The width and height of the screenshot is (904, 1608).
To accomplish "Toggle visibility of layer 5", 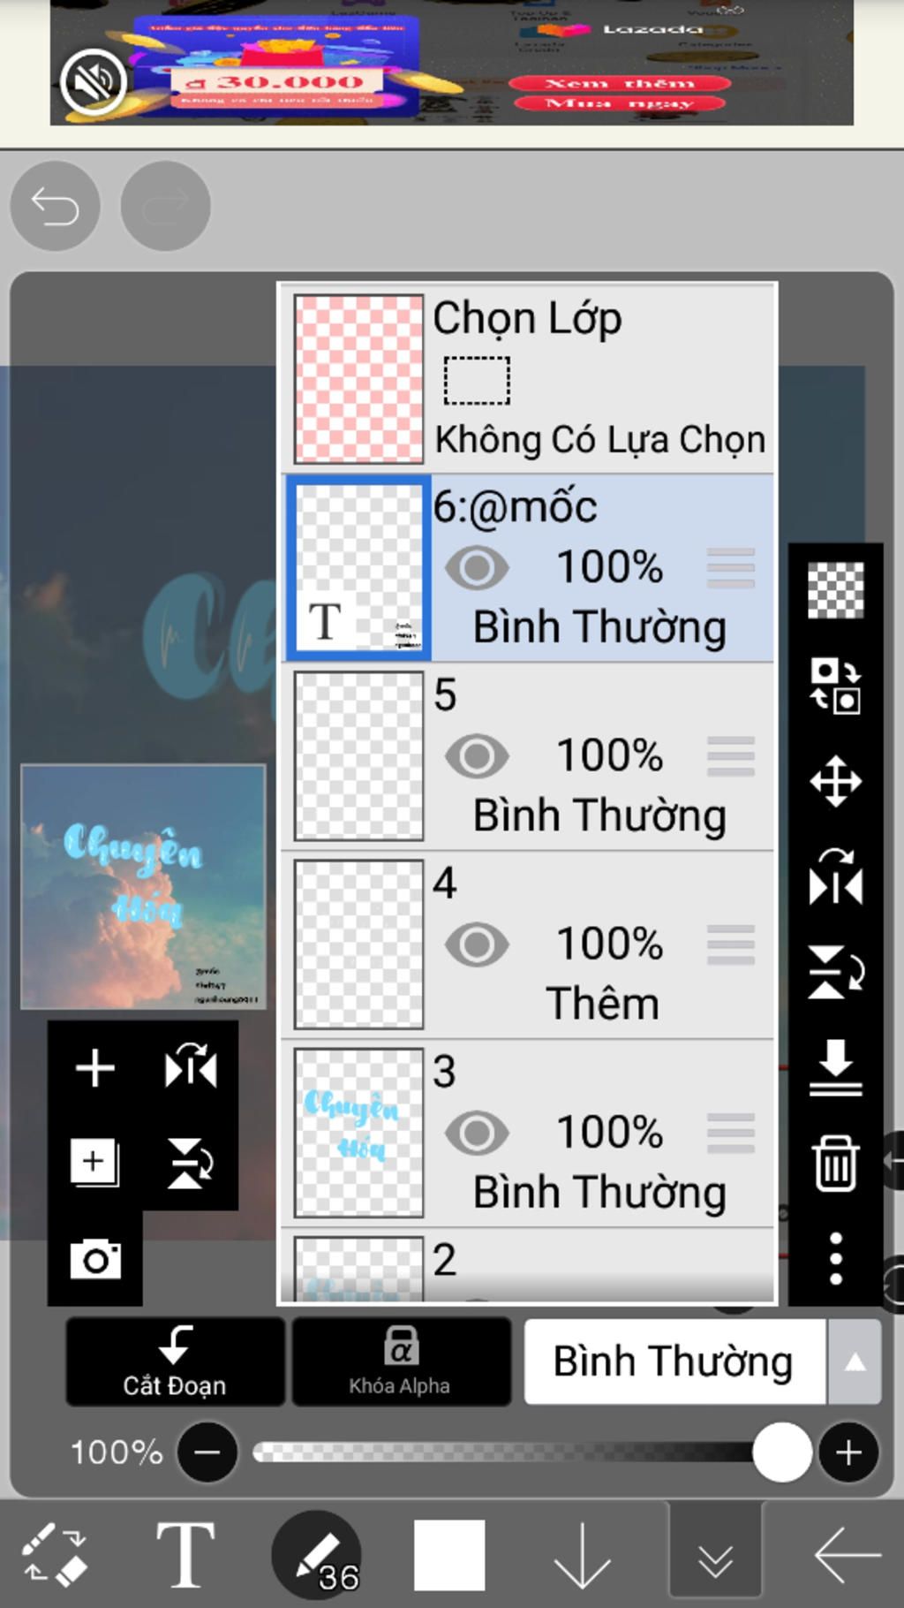I will [x=477, y=755].
